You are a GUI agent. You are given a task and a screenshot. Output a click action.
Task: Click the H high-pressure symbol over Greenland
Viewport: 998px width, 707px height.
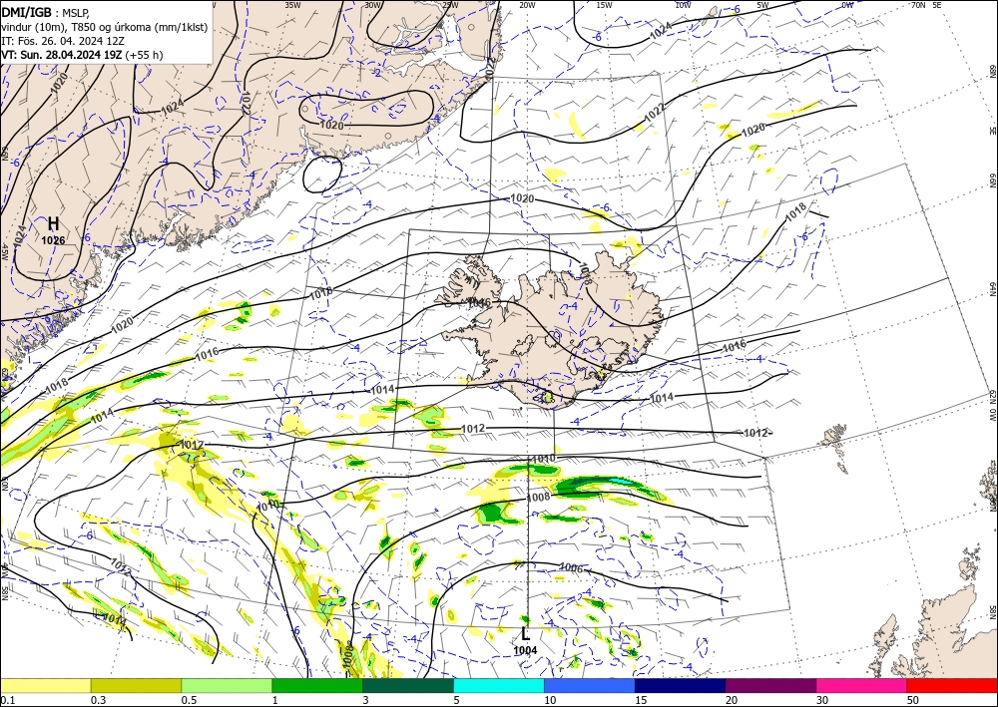click(54, 223)
